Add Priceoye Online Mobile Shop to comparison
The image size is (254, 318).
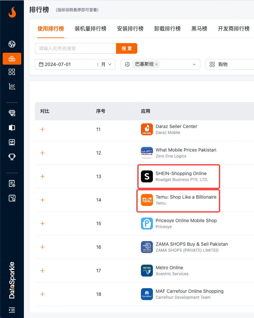pyautogui.click(x=42, y=223)
